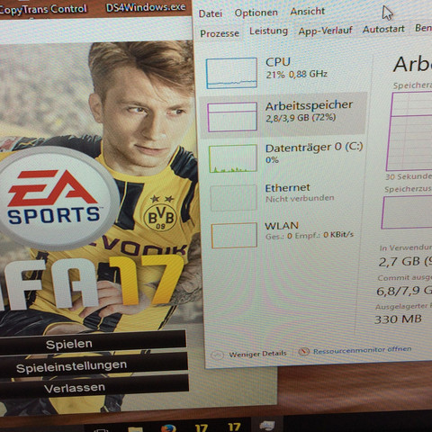Click the 6,8/7,9 commit value

click(x=403, y=291)
